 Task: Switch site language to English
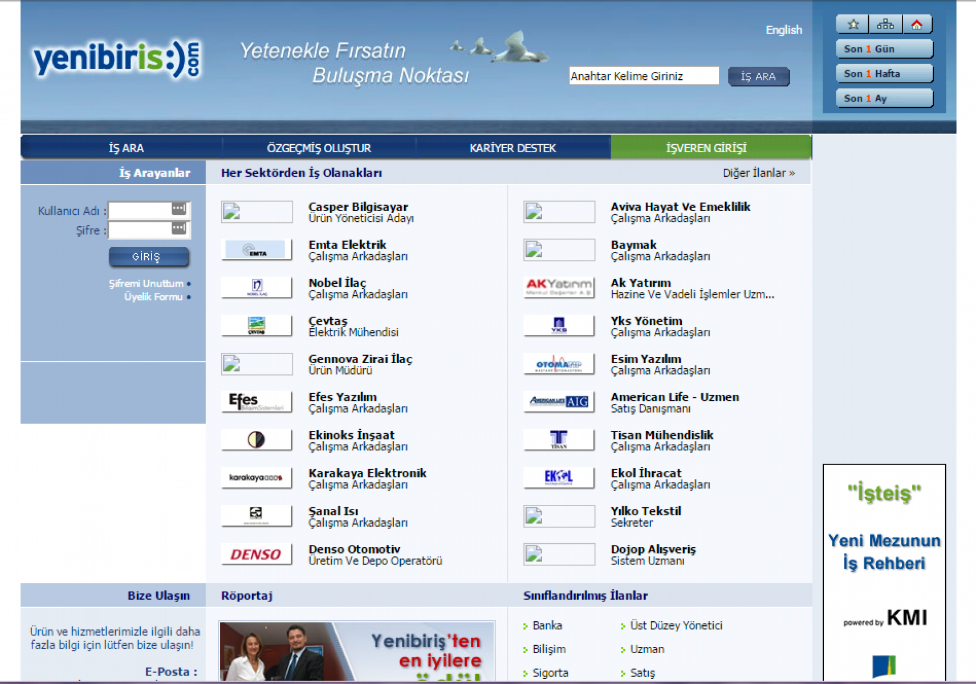click(x=784, y=30)
